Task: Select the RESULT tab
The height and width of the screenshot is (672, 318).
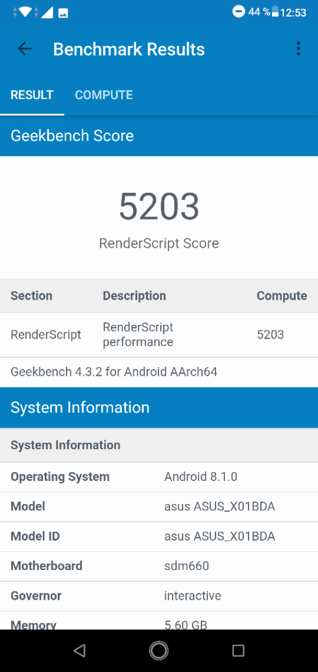Action: coord(32,95)
